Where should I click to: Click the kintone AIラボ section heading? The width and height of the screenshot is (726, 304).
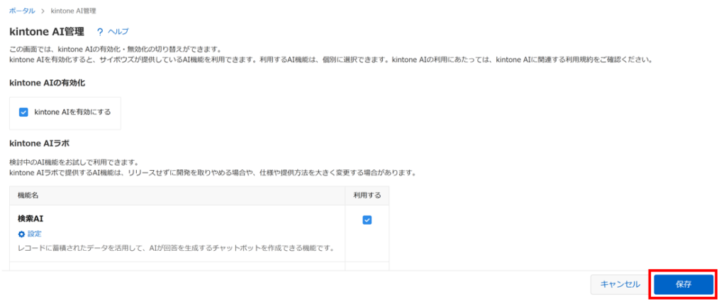40,143
